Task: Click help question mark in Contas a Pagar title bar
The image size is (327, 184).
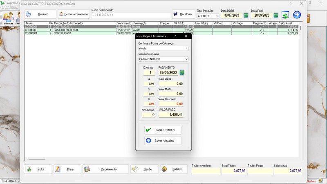Action: coord(291,4)
